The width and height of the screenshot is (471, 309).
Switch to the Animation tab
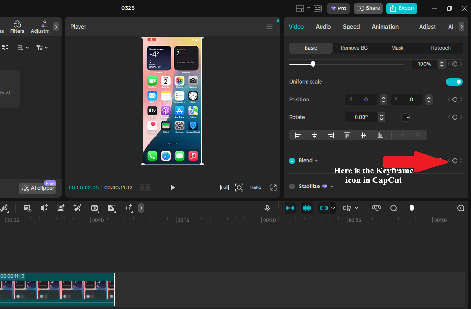385,27
